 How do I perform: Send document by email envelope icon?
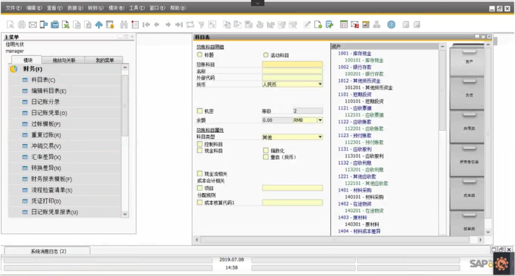pyautogui.click(x=33, y=25)
